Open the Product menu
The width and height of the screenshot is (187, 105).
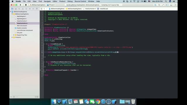tap(62, 1)
